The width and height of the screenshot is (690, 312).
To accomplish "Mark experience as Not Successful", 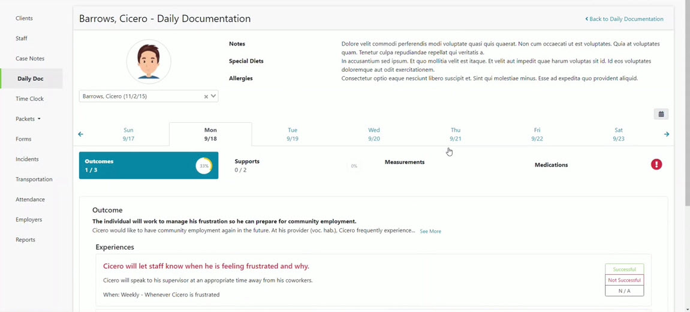I will tap(624, 280).
